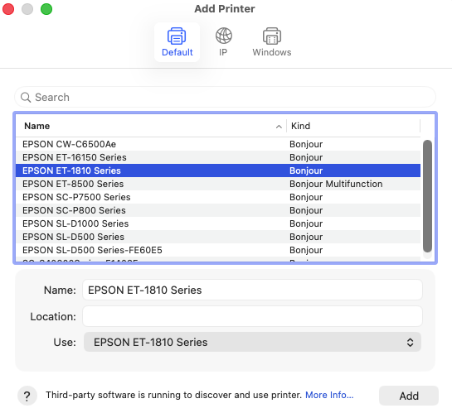Select EPSON SC-P800 Series printer
452x413 pixels.
click(x=218, y=210)
